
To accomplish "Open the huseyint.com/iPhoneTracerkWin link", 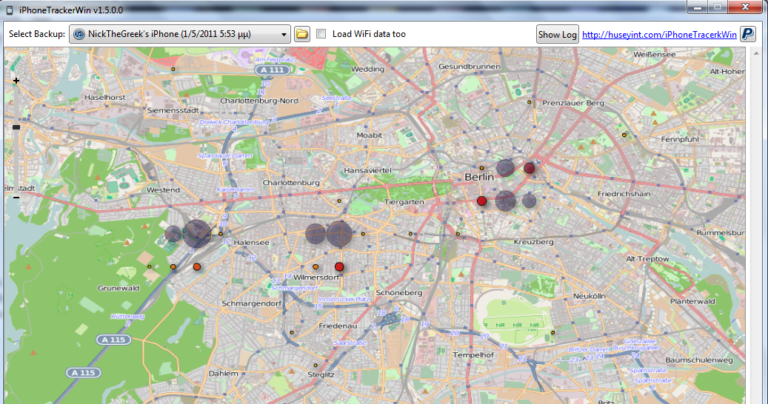I will 659,34.
